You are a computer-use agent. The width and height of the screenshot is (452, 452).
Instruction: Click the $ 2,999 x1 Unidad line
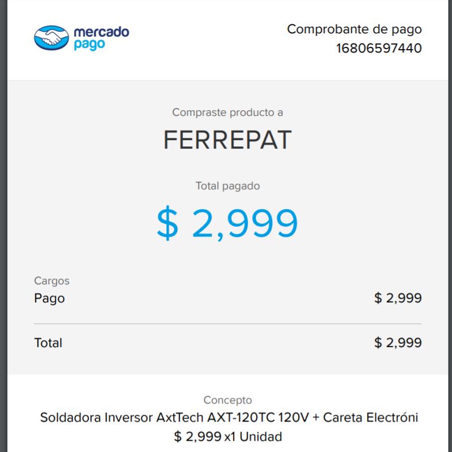228,437
